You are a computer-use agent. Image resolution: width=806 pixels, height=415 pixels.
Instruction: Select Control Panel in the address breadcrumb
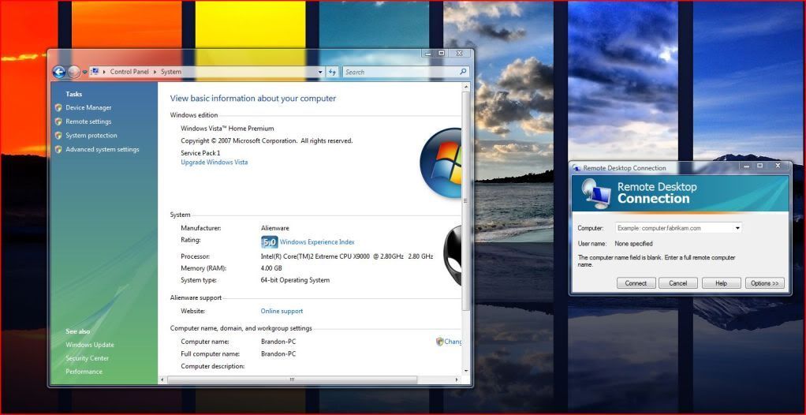pos(129,72)
